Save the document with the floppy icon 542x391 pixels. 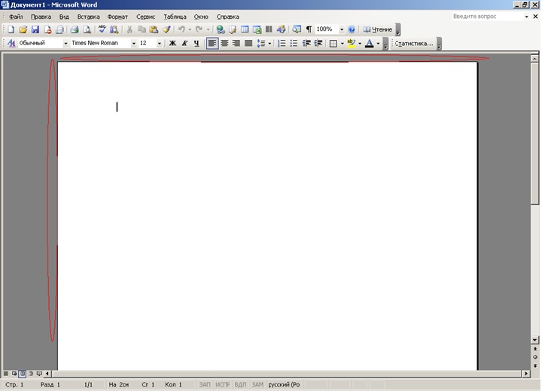click(x=35, y=29)
